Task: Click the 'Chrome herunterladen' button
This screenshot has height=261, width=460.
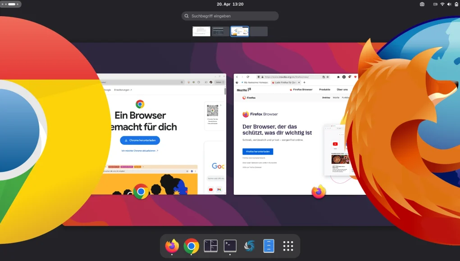Action: [140, 140]
